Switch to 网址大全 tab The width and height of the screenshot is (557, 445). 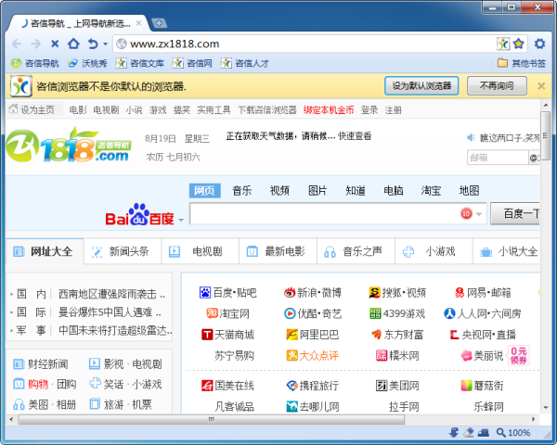[x=45, y=251]
